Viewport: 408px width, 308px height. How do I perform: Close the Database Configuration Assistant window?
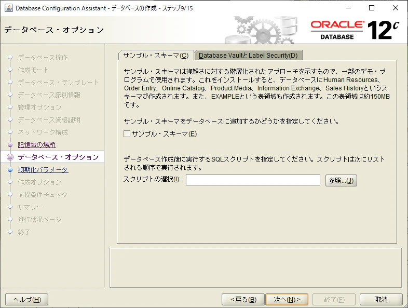pyautogui.click(x=396, y=8)
